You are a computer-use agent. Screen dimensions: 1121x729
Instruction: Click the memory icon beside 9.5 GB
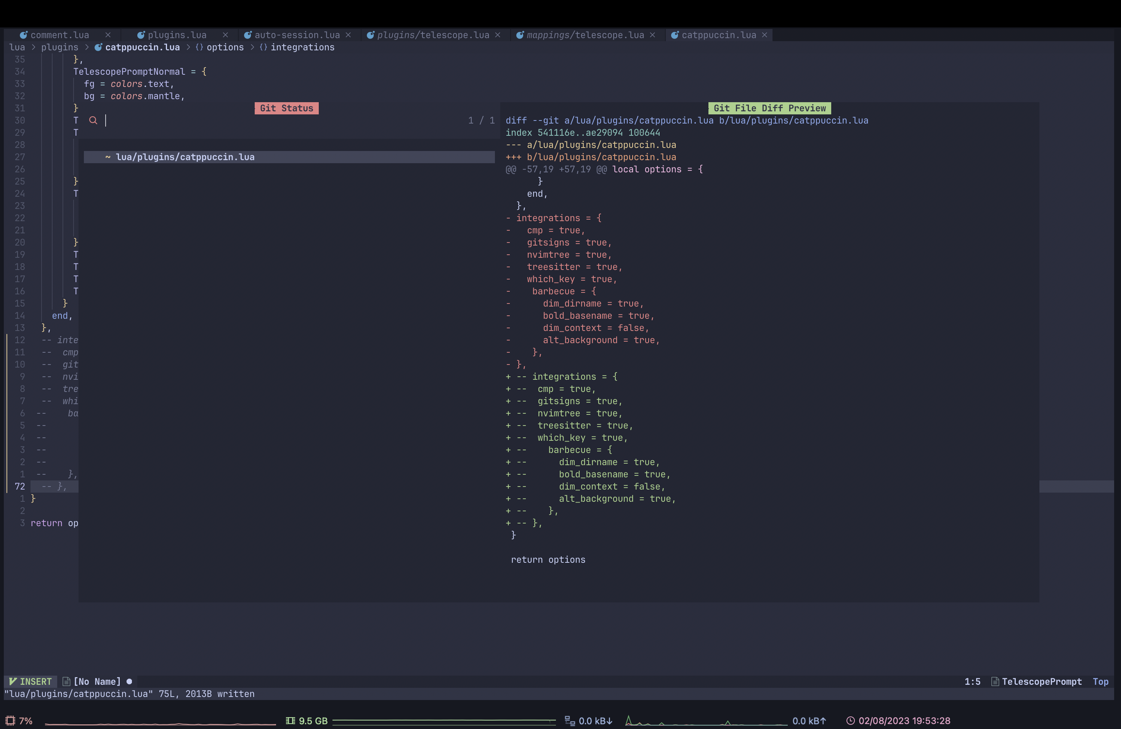point(290,721)
